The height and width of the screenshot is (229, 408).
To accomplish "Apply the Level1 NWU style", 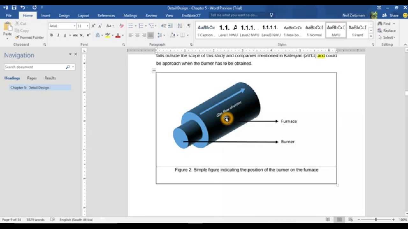I will [228, 31].
